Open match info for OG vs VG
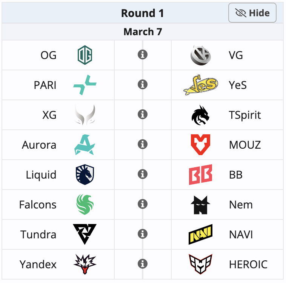This screenshot has height=283, width=286. coord(142,55)
